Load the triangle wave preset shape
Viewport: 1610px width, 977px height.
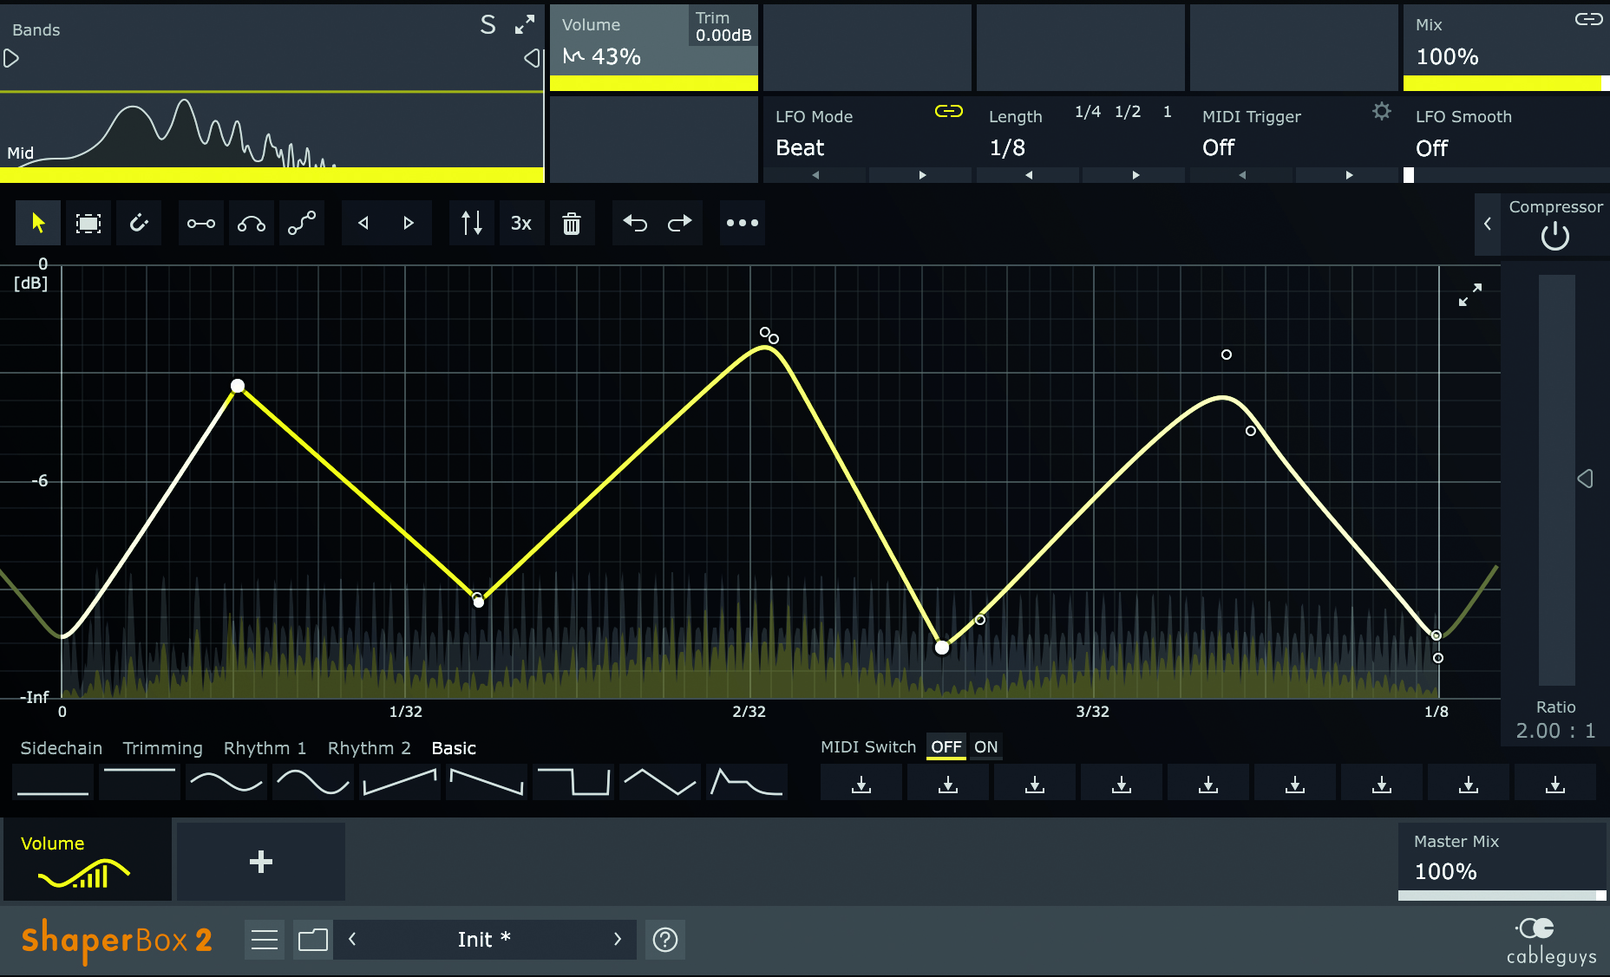click(660, 782)
